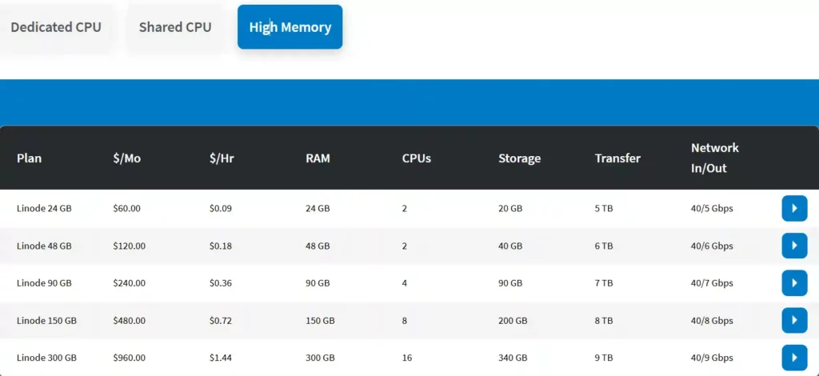Screen dimensions: 819x376
Task: Click the 40/9 Gbps network value
Action: (x=712, y=358)
